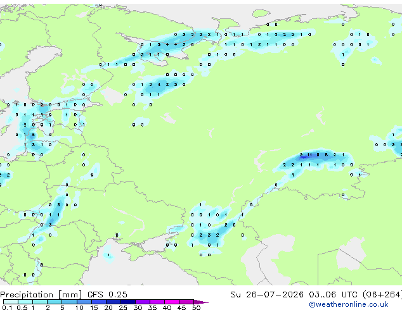This screenshot has width=402, height=310.
Task: Click the 'Su 26-07-2026' date label
Action: pos(267,295)
